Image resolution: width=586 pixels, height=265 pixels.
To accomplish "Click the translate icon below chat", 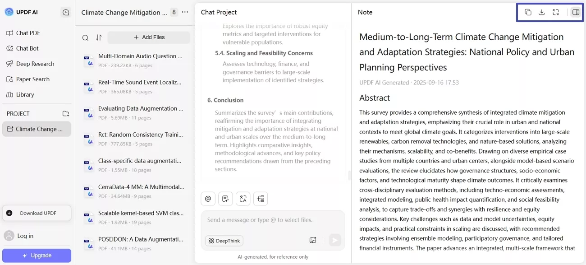I will [x=243, y=199].
